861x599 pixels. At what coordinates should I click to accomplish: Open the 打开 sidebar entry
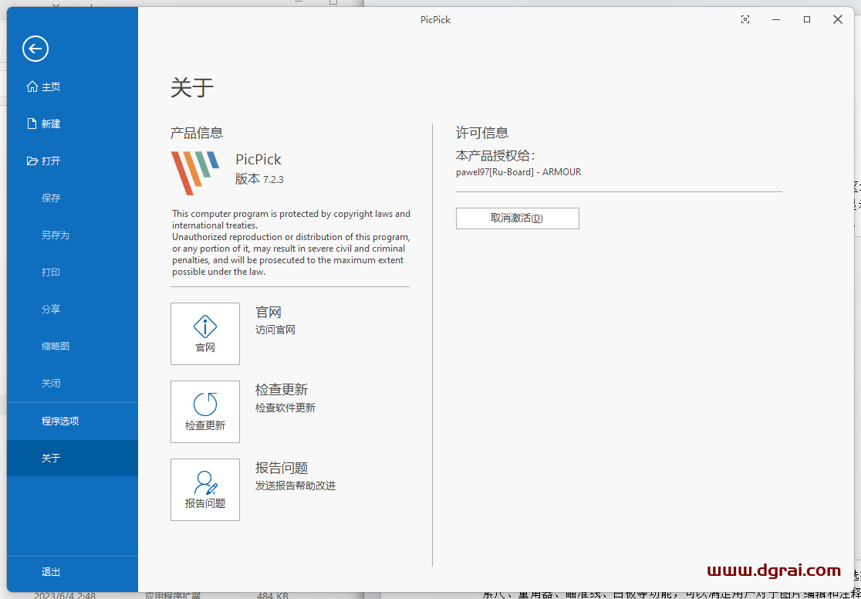point(72,161)
